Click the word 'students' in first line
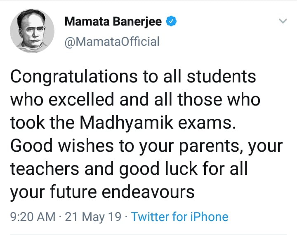 click(221, 77)
